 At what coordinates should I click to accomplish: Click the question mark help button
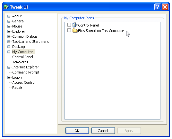(x=158, y=7)
